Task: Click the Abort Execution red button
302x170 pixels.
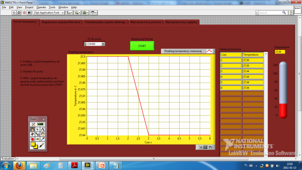Action: tap(24, 13)
